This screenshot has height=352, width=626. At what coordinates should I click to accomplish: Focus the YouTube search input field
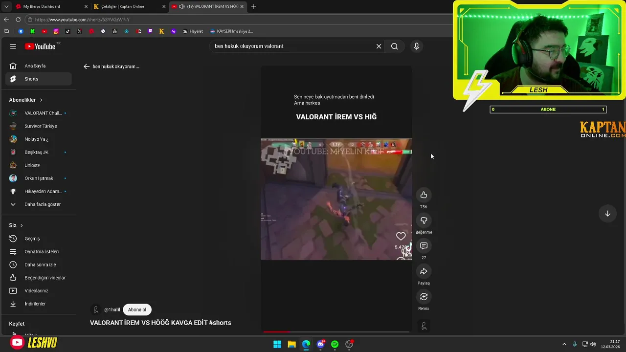tap(293, 46)
